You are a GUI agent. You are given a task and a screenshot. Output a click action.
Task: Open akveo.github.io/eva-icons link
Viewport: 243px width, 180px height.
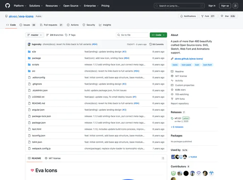[x=189, y=59]
